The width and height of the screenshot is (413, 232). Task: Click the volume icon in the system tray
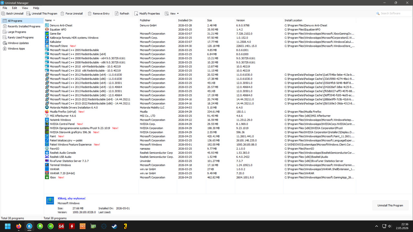(390, 226)
